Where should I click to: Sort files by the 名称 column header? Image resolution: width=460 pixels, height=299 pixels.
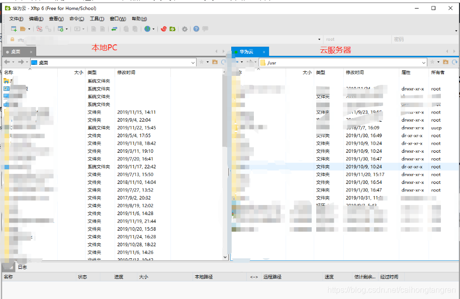coord(10,72)
